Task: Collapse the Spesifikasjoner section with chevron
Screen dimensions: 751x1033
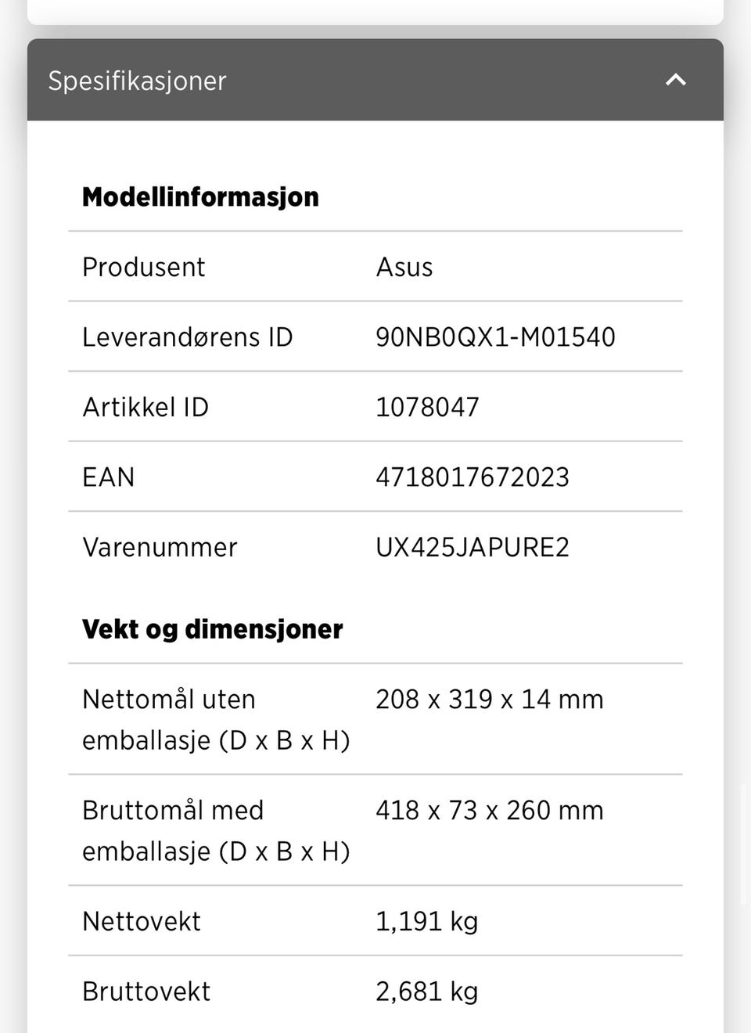Action: (x=676, y=80)
